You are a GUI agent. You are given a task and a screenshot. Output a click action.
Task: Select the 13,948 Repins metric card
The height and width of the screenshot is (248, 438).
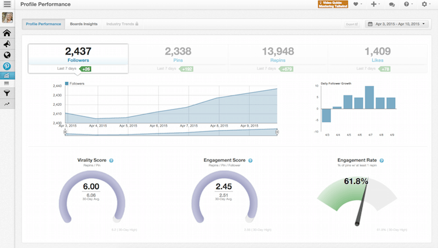tap(277, 58)
